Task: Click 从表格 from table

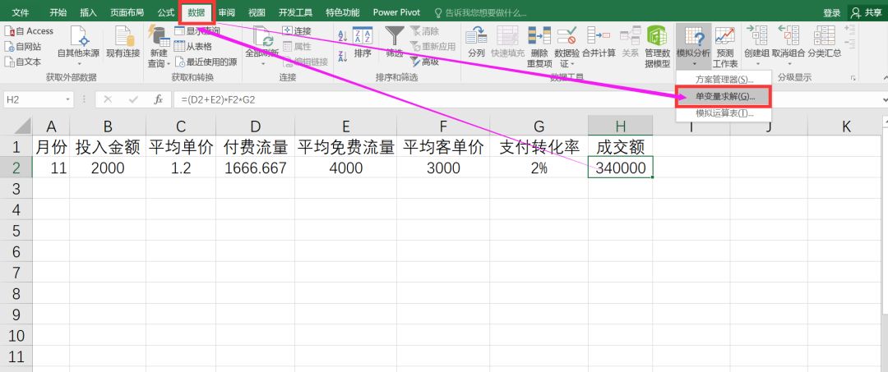Action: [193, 46]
